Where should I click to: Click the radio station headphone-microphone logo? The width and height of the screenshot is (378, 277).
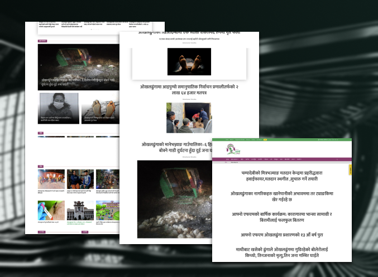pyautogui.click(x=233, y=149)
